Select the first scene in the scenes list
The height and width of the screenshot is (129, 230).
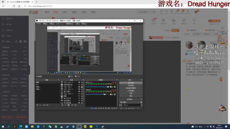pos(48,82)
